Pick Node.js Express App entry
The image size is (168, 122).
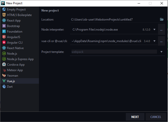point(20,59)
